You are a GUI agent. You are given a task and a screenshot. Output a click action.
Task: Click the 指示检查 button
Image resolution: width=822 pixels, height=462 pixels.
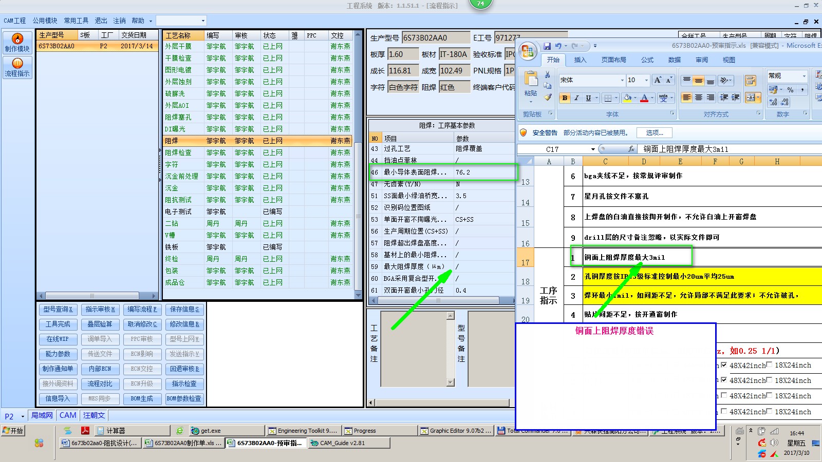pyautogui.click(x=184, y=384)
